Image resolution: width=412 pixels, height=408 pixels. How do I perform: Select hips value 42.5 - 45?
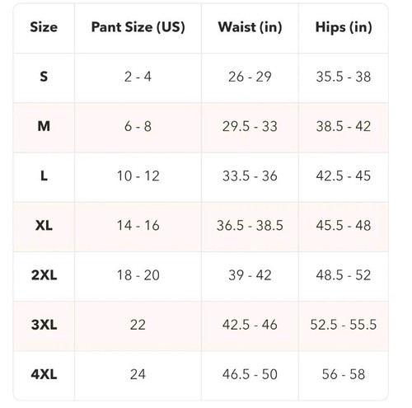344,176
